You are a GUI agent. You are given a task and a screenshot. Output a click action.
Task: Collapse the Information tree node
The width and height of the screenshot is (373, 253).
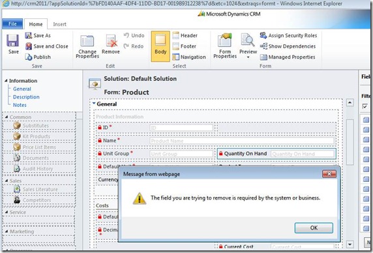pos(6,81)
